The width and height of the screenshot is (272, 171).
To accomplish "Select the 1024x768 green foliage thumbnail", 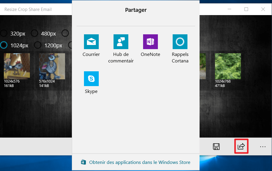I will [228, 66].
